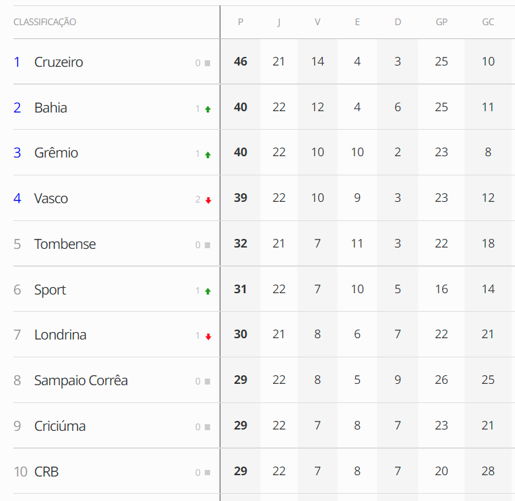Click the CLASSIFICAÇÃO header label
515x501 pixels.
click(x=44, y=23)
